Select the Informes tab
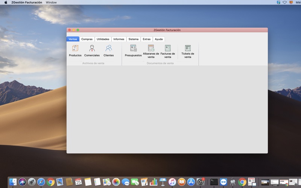This screenshot has width=301, height=188. click(119, 39)
